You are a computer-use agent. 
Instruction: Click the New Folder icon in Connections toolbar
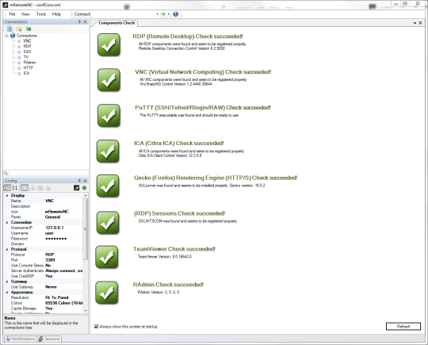[19, 29]
